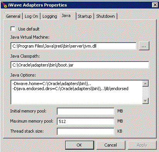Focus the Java Classpath input field
Image resolution: width=159 pixels, height=152 pixels.
[x=80, y=65]
